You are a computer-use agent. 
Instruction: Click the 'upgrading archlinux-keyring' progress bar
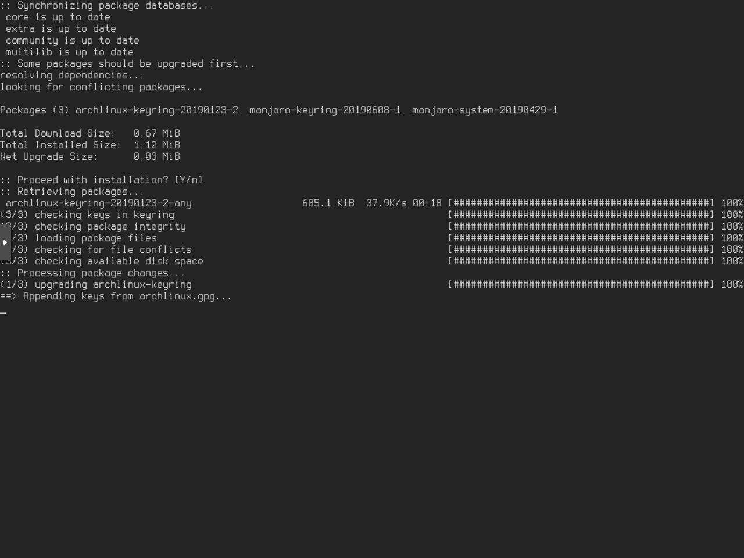click(x=581, y=284)
